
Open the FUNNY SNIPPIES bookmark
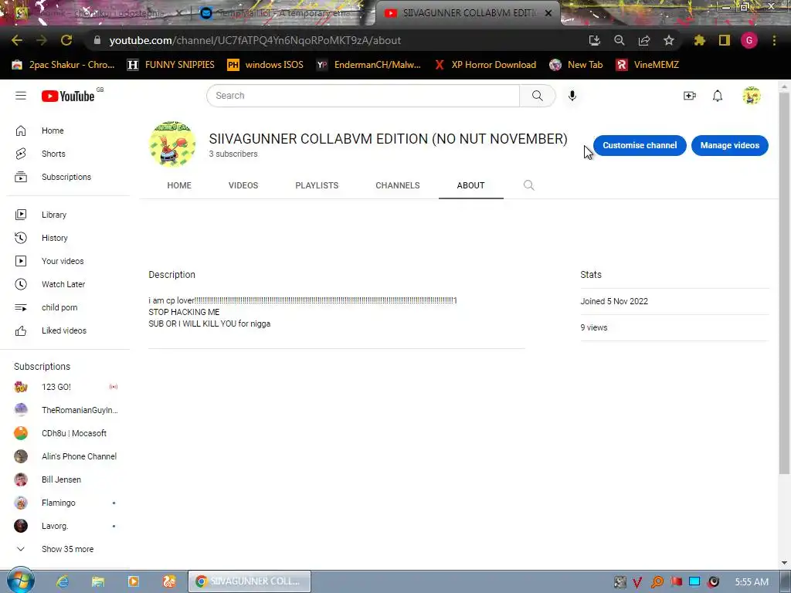(171, 65)
